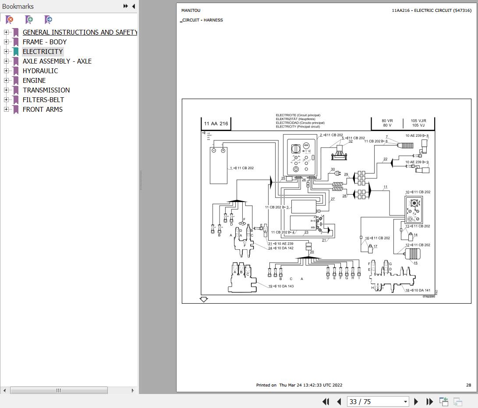Select the ELECTRICITY bookmark
This screenshot has width=478, height=408.
(x=42, y=52)
